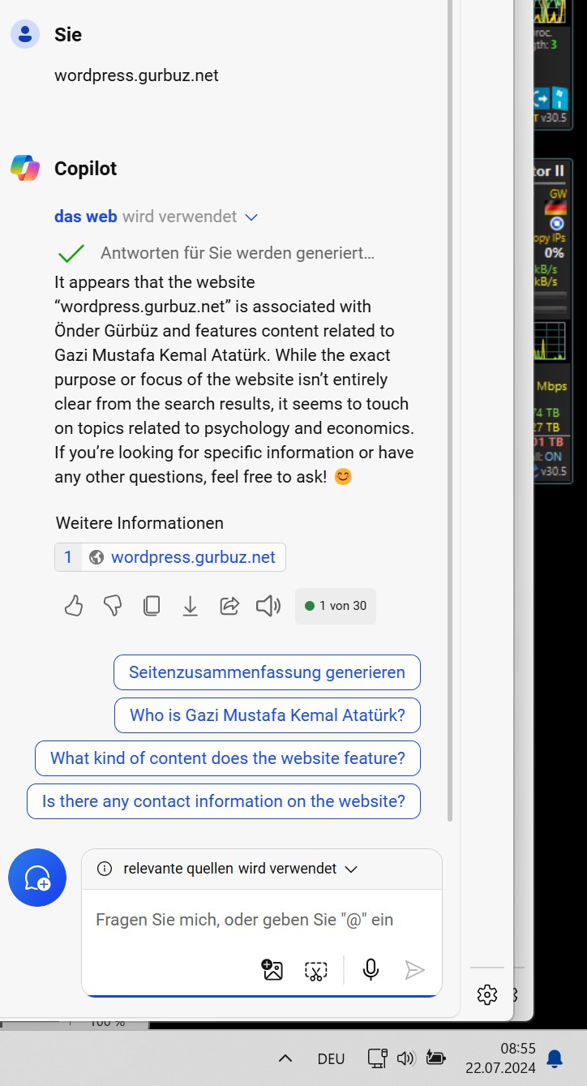Open taskbar network icon

(x=377, y=1058)
